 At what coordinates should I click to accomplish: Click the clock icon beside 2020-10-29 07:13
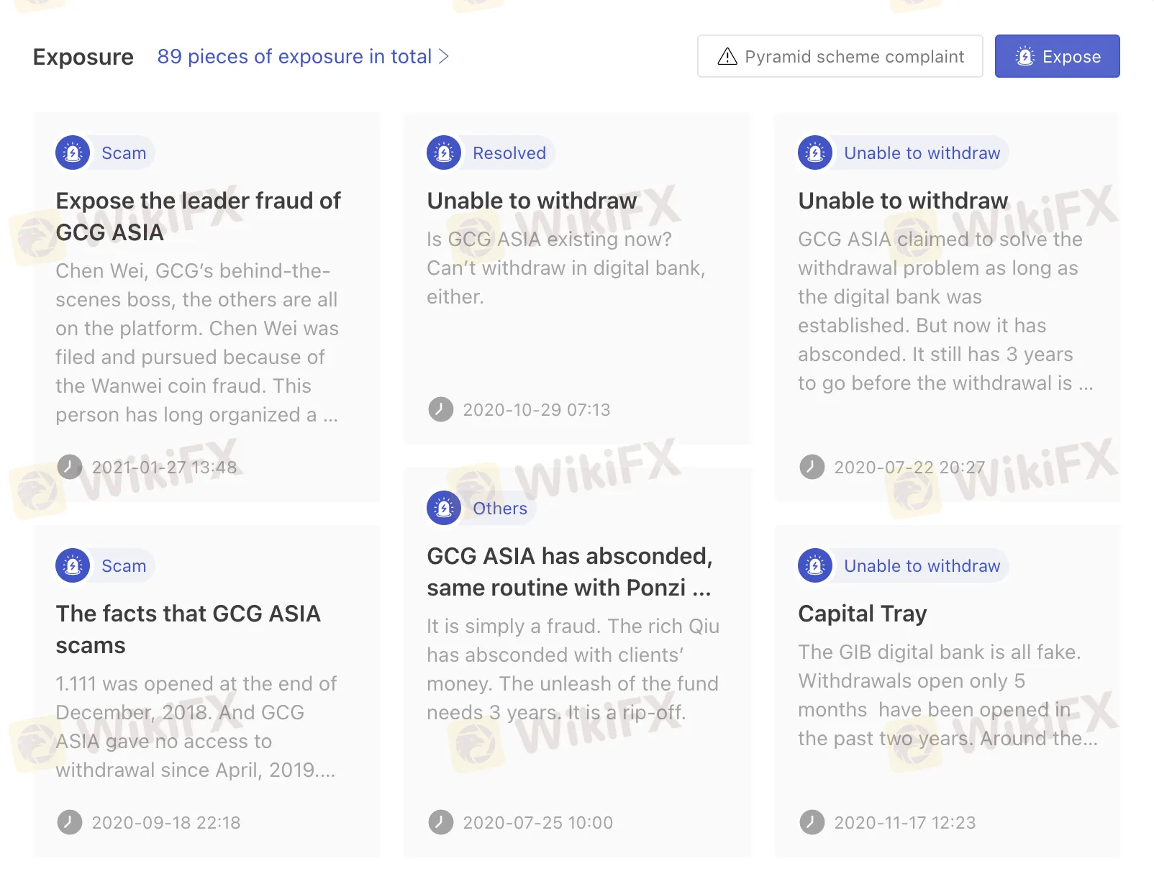(x=441, y=409)
